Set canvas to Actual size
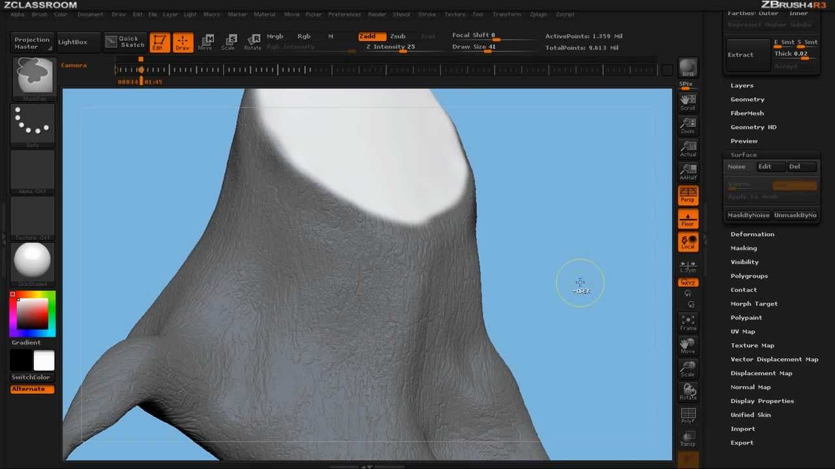 point(688,149)
